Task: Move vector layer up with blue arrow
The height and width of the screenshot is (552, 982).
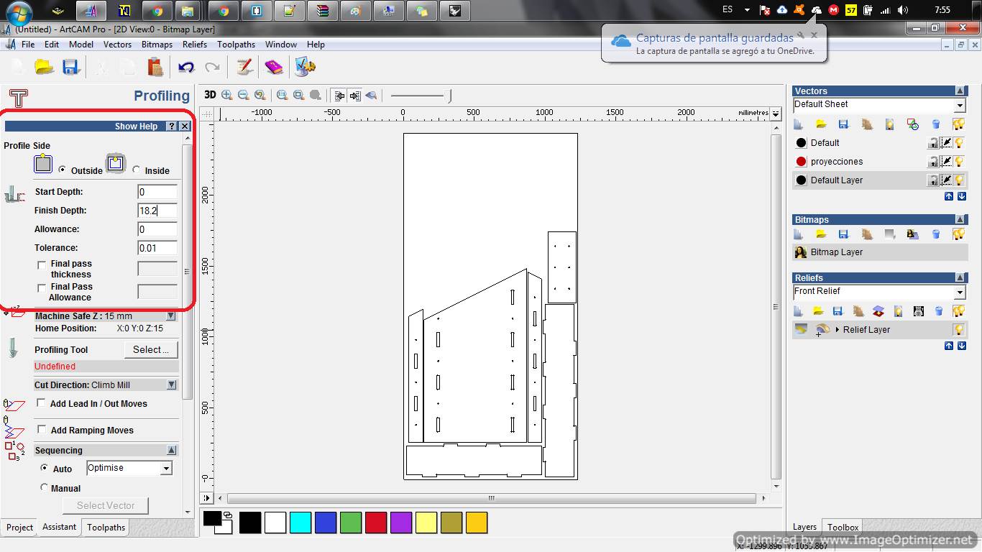Action: click(949, 196)
